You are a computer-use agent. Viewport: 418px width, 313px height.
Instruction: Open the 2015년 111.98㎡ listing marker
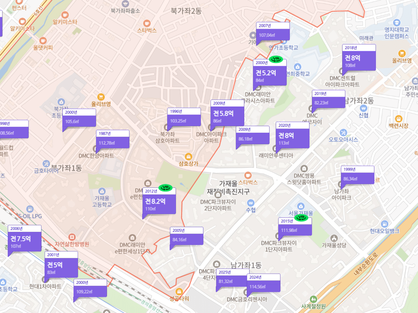pyautogui.click(x=295, y=227)
